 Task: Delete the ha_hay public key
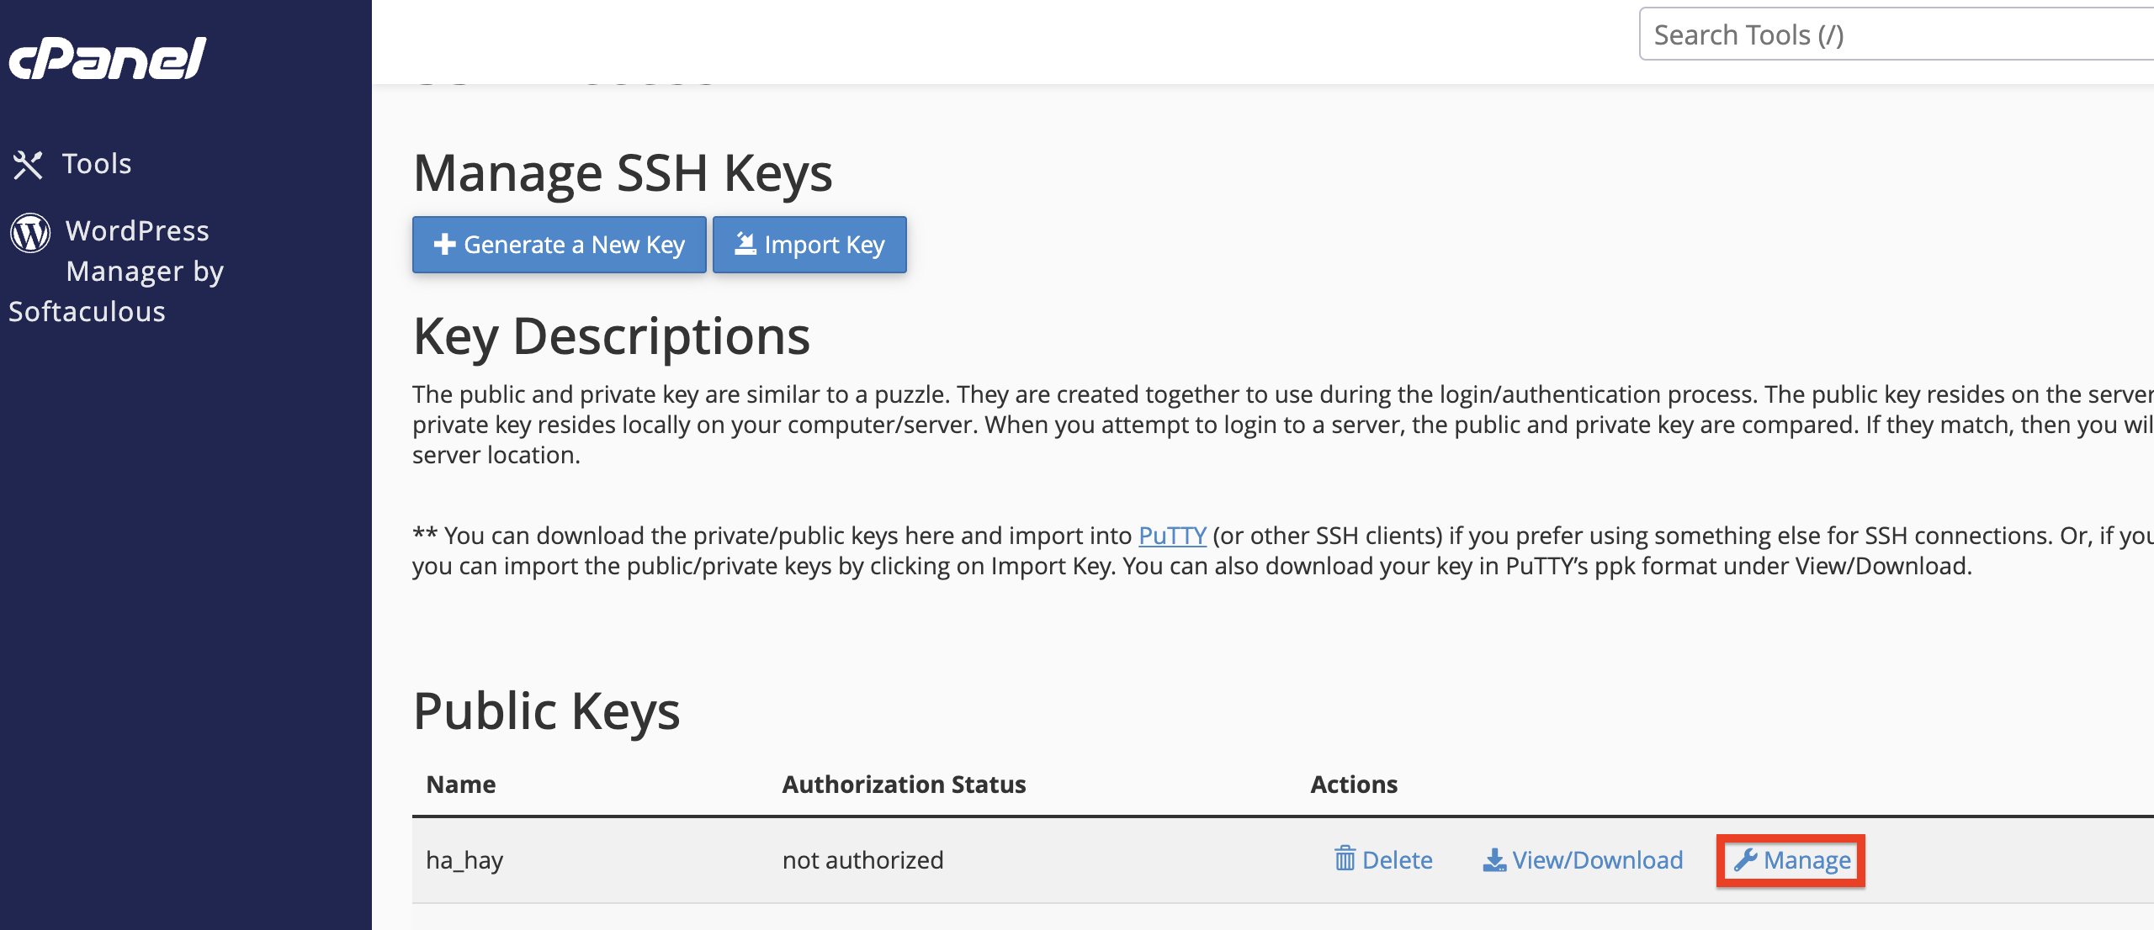[1397, 860]
